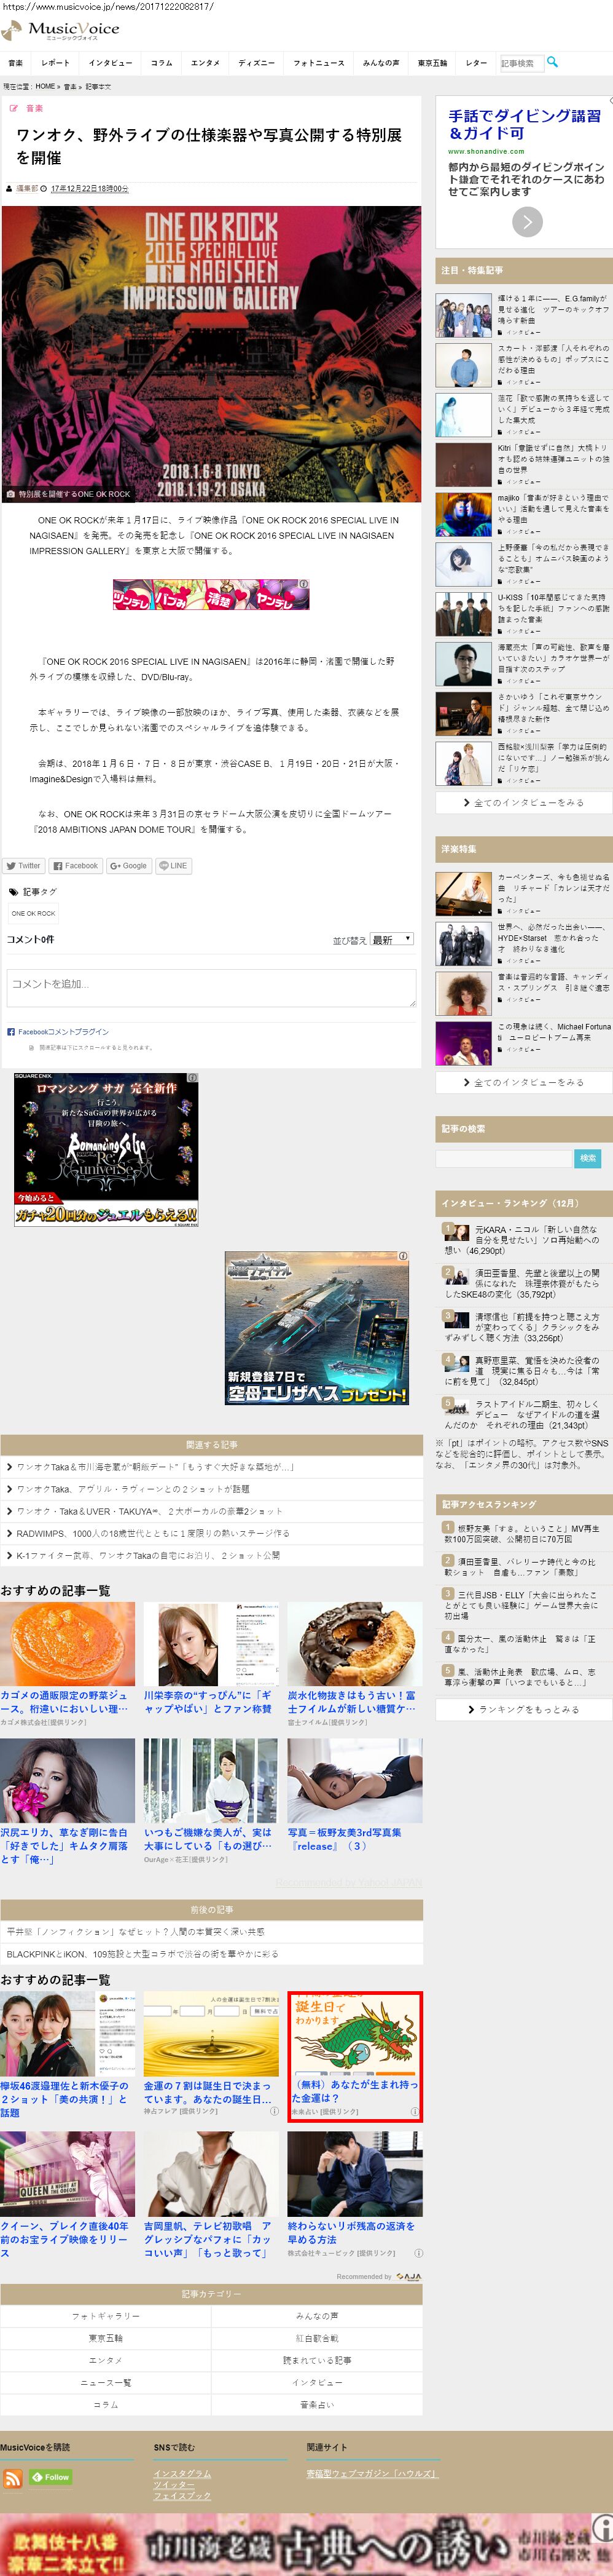Click the diving ad round arrow button
The image size is (613, 2576).
tap(527, 221)
